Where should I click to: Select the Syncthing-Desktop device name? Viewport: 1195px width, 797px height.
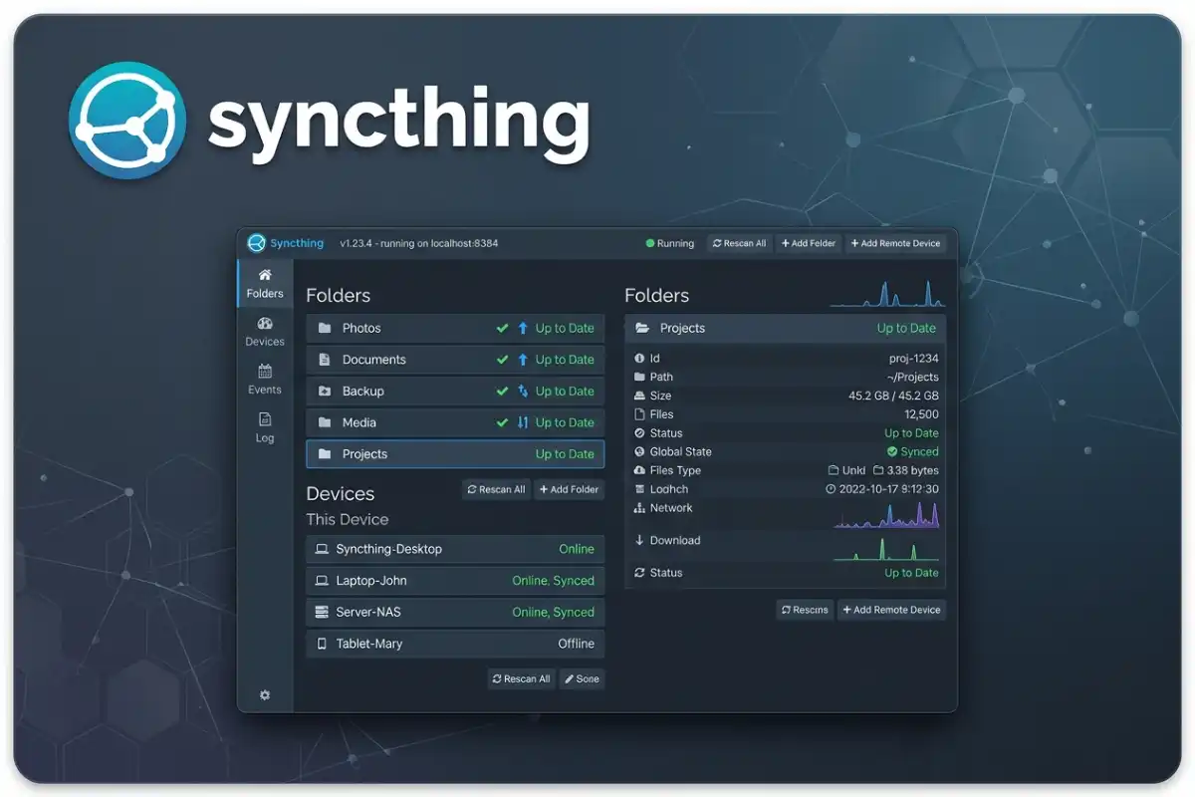388,549
